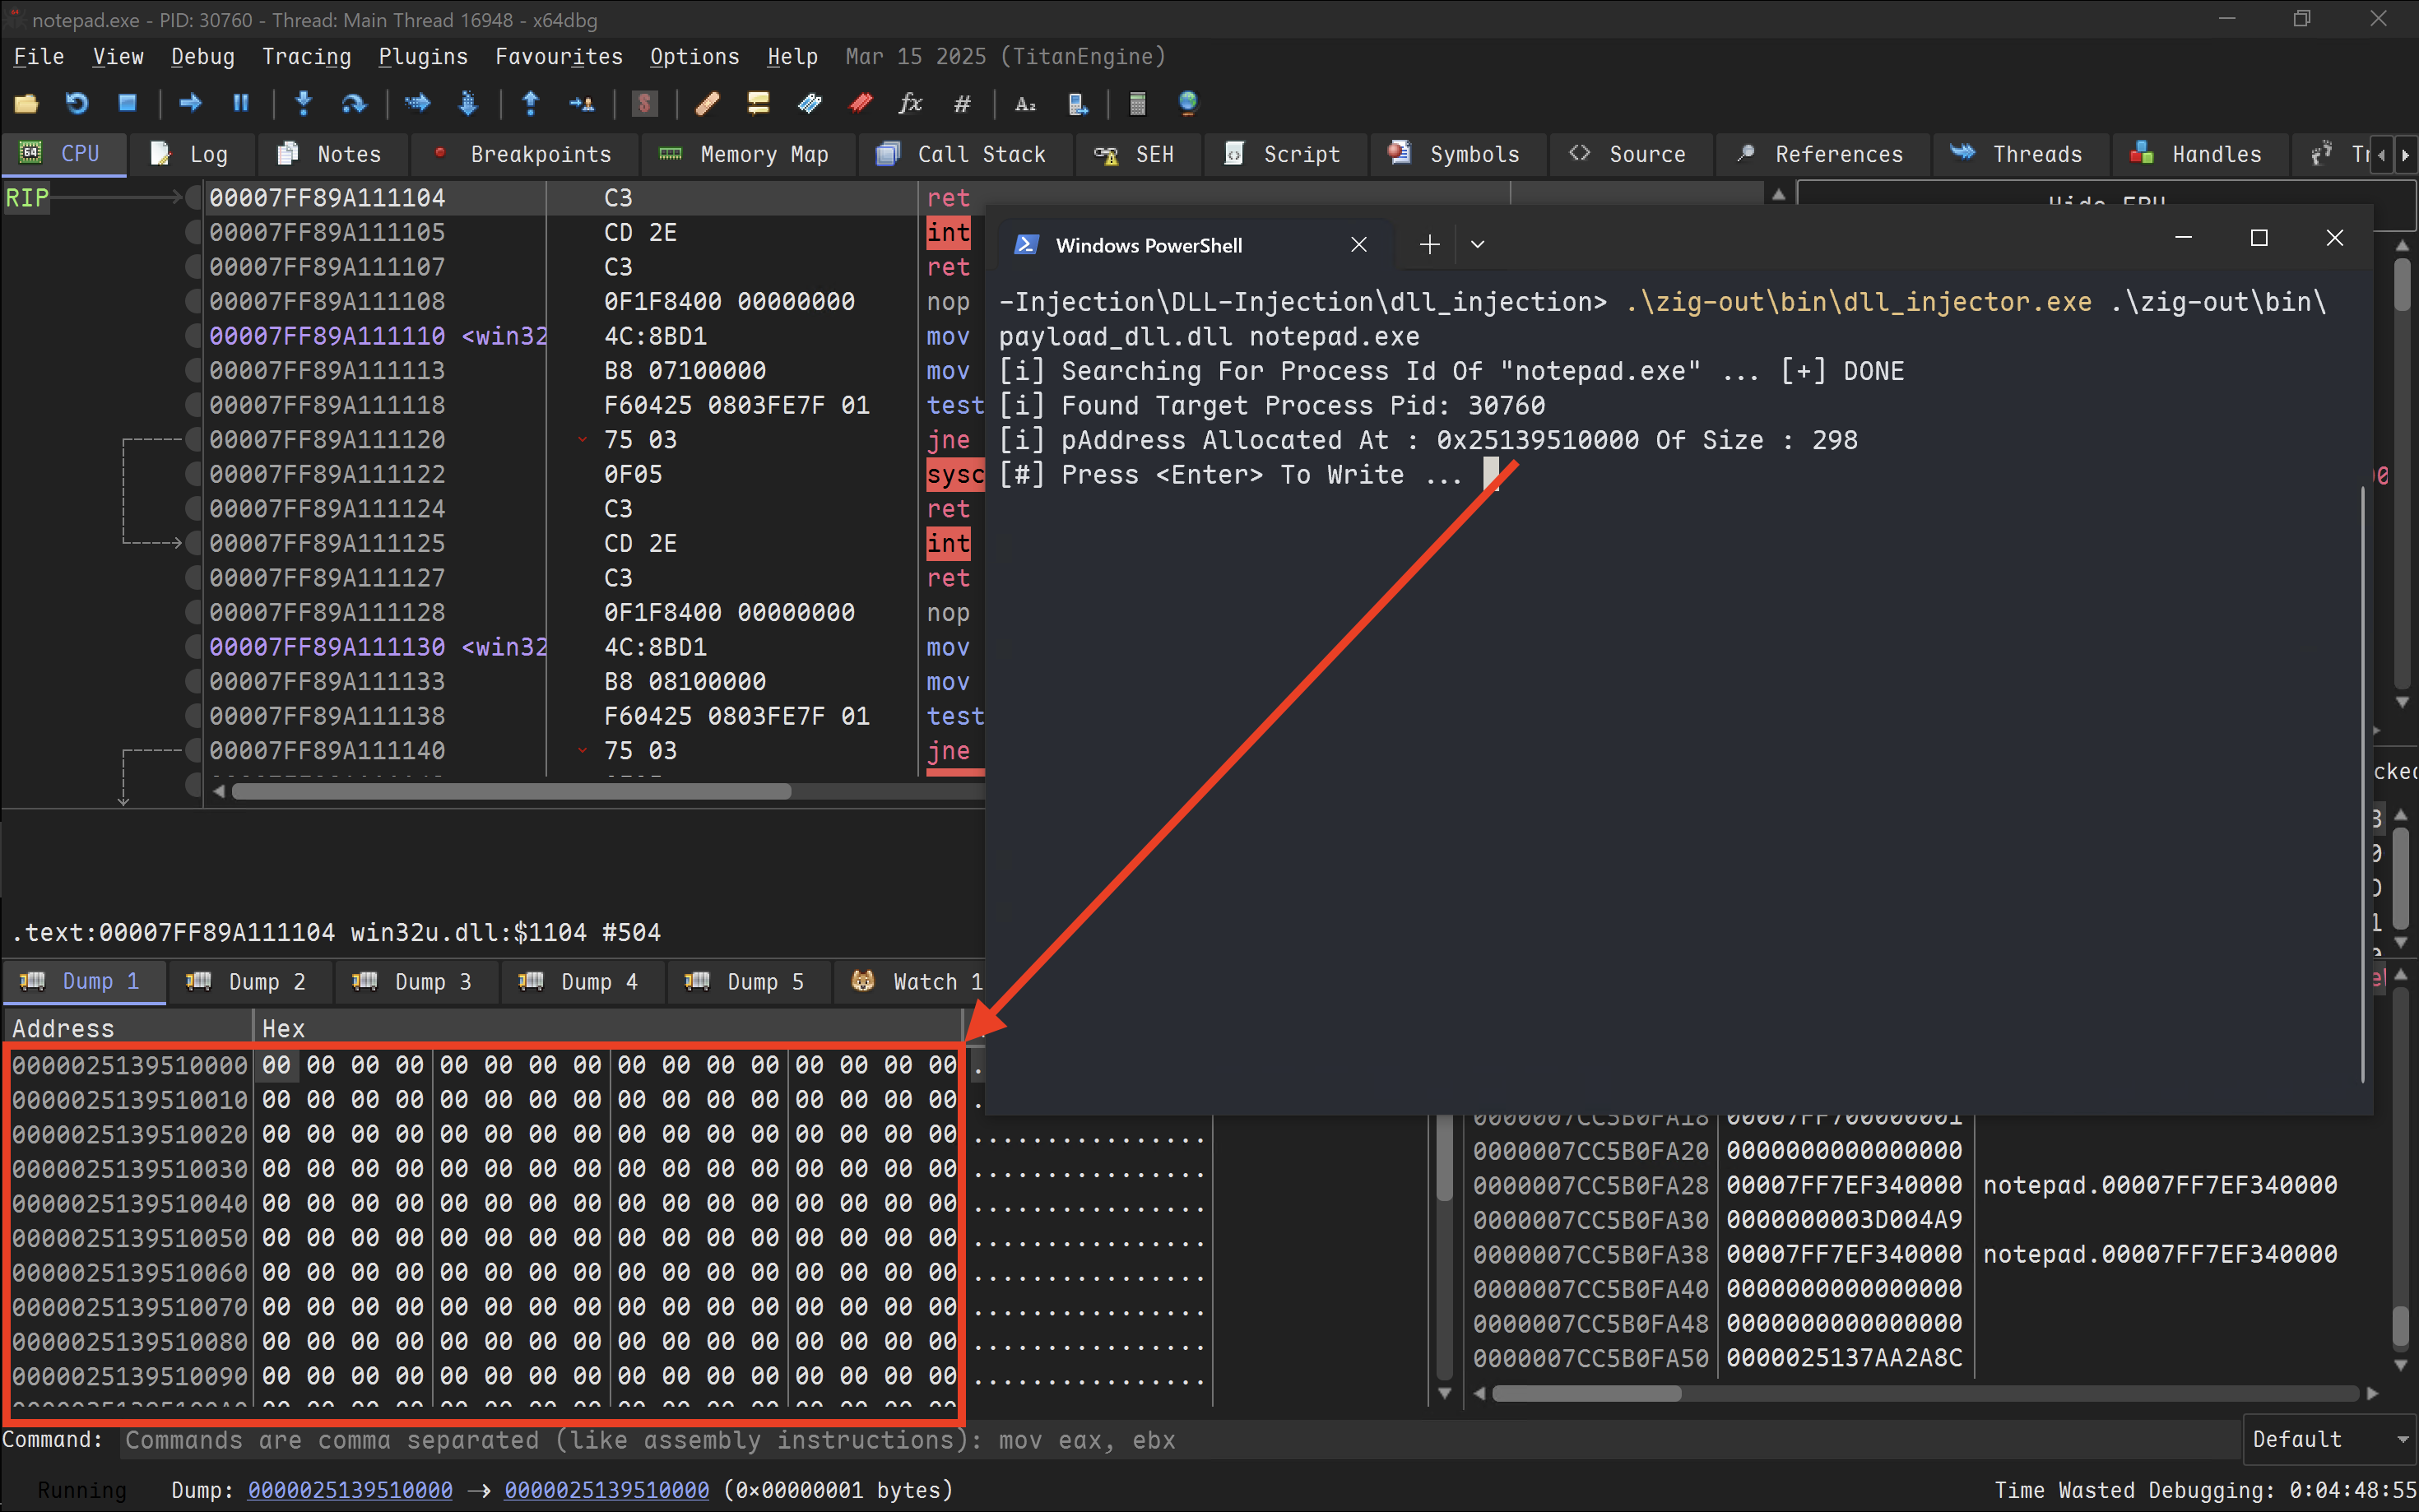The width and height of the screenshot is (2419, 1512).
Task: Toggle breakpoint at address 00007FF89A111124
Action: 193,509
